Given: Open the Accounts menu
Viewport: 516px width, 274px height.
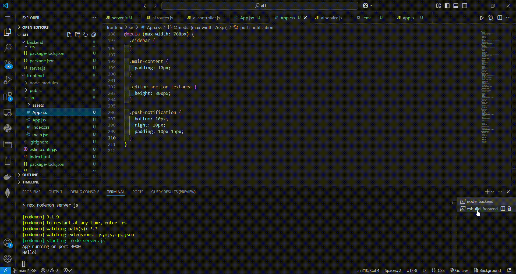Looking at the screenshot, I should (x=8, y=243).
